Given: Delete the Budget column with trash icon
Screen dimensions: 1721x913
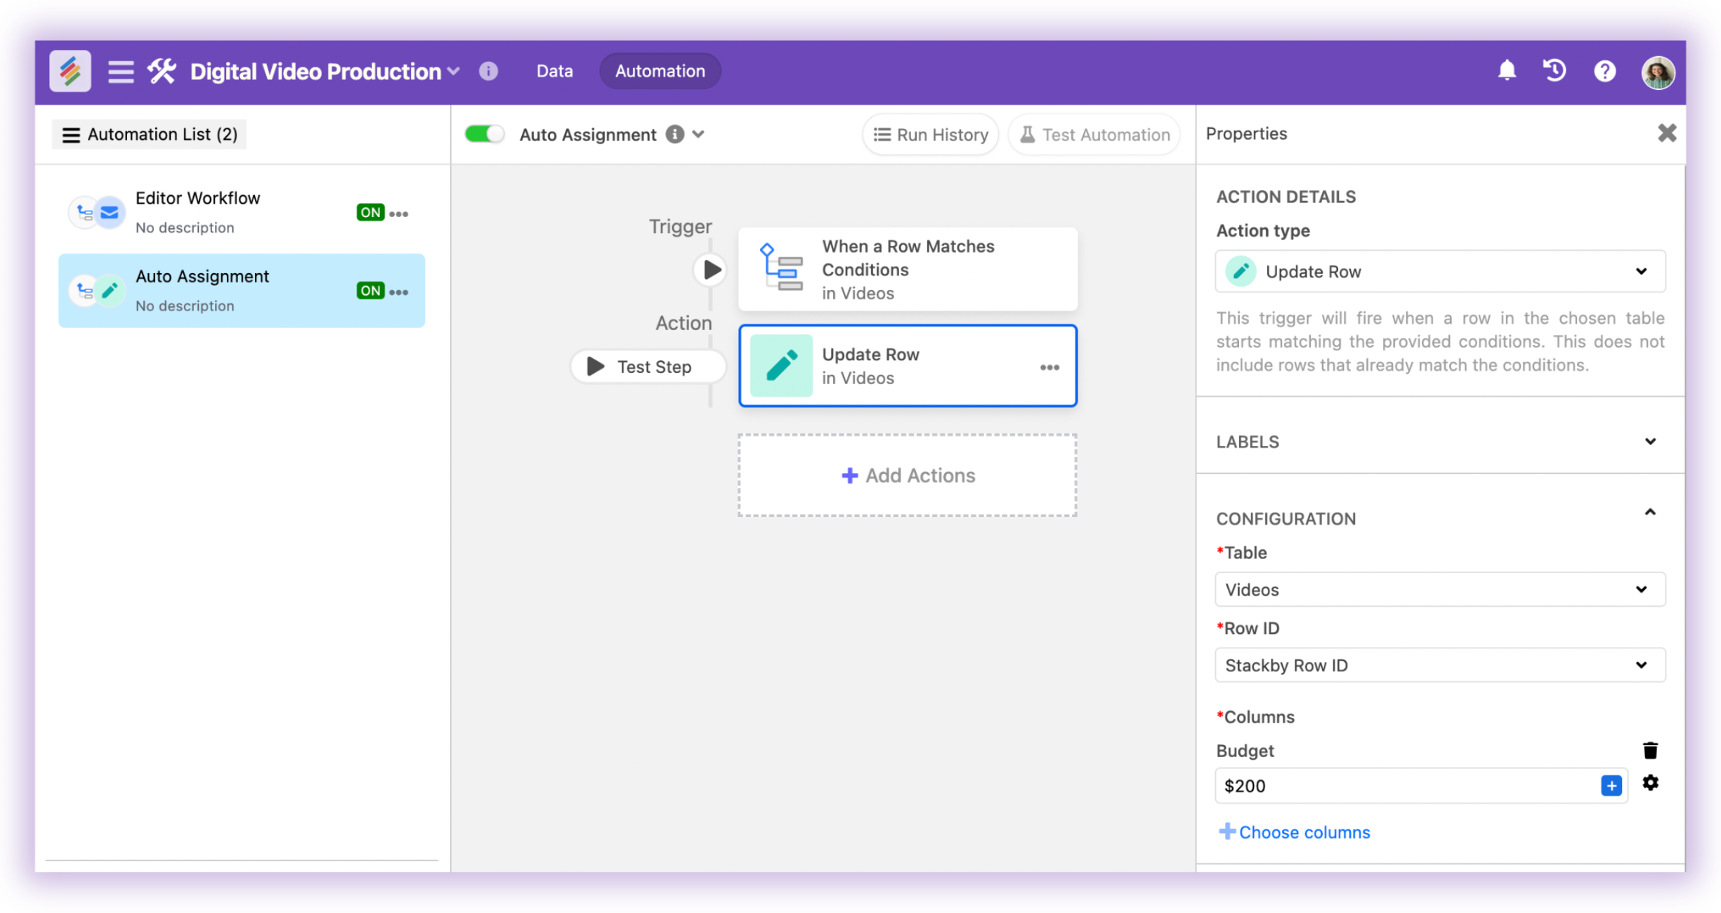Looking at the screenshot, I should (x=1650, y=750).
